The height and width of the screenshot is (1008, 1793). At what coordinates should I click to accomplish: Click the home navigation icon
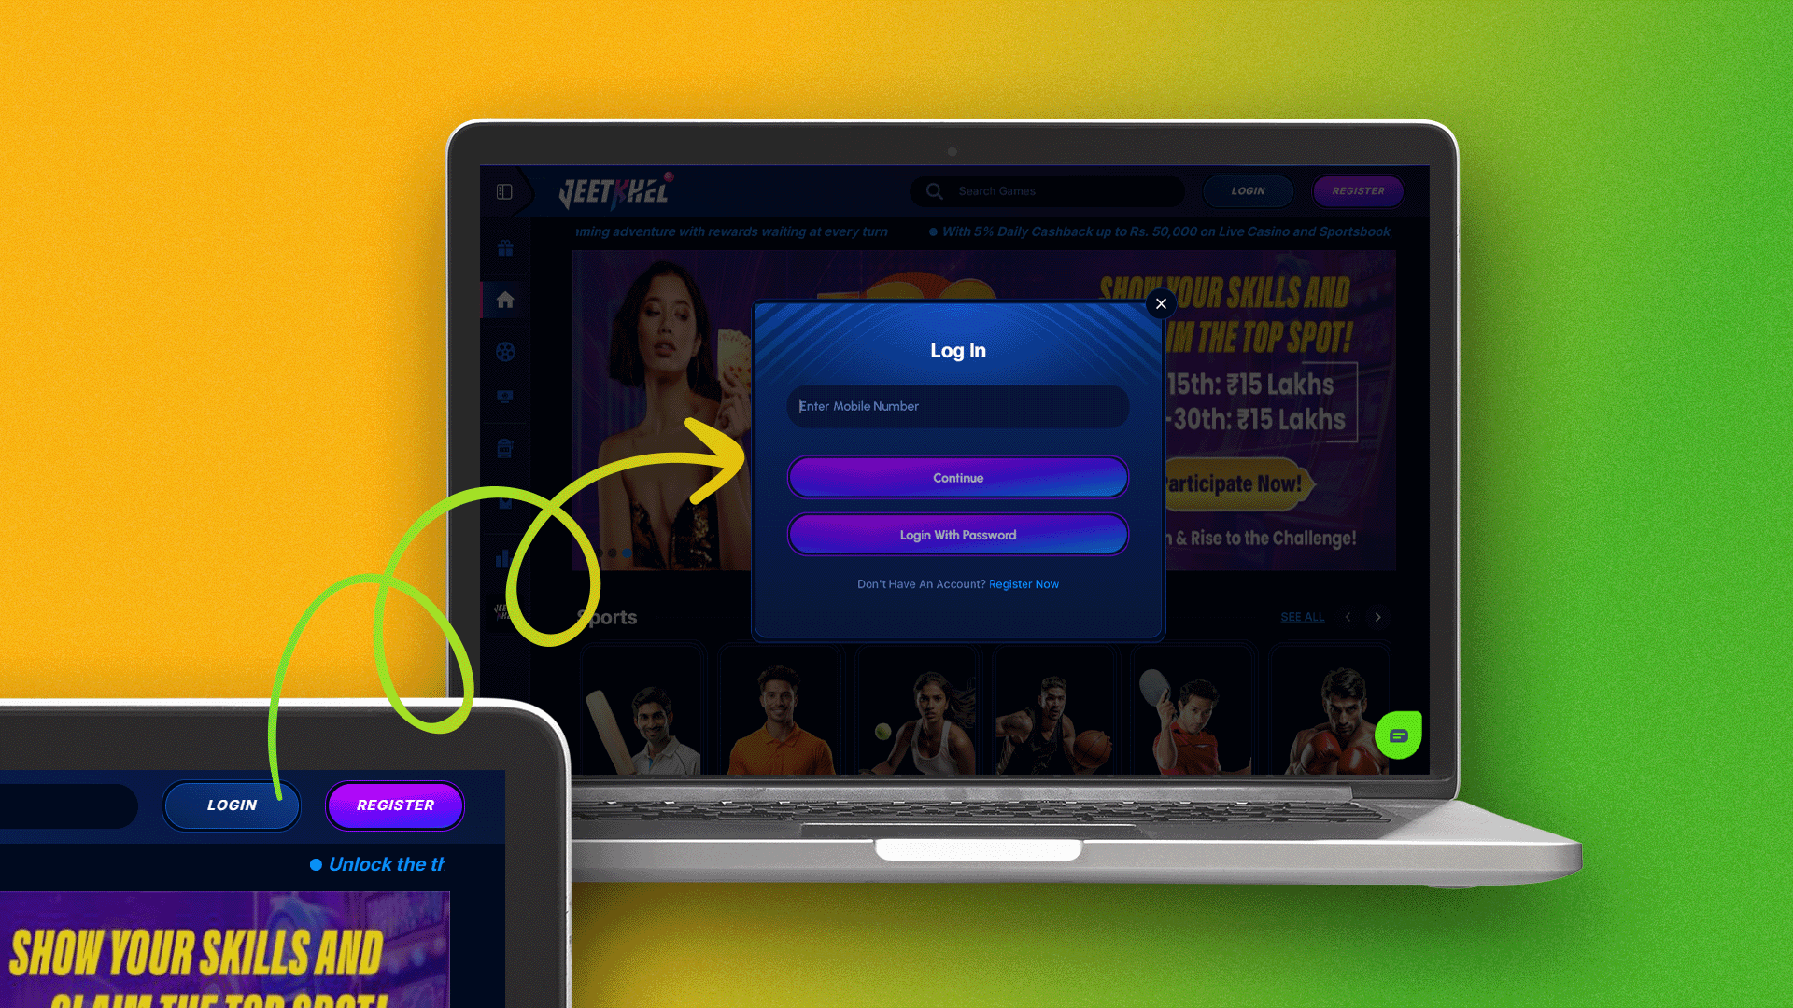pos(505,299)
